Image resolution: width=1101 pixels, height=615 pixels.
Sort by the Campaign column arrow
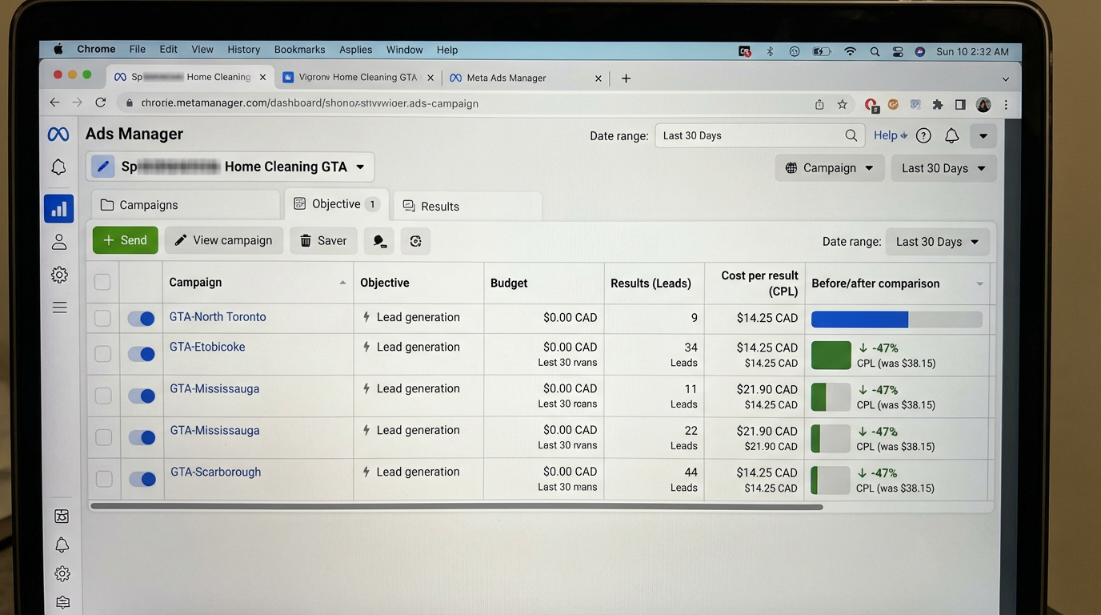click(342, 283)
